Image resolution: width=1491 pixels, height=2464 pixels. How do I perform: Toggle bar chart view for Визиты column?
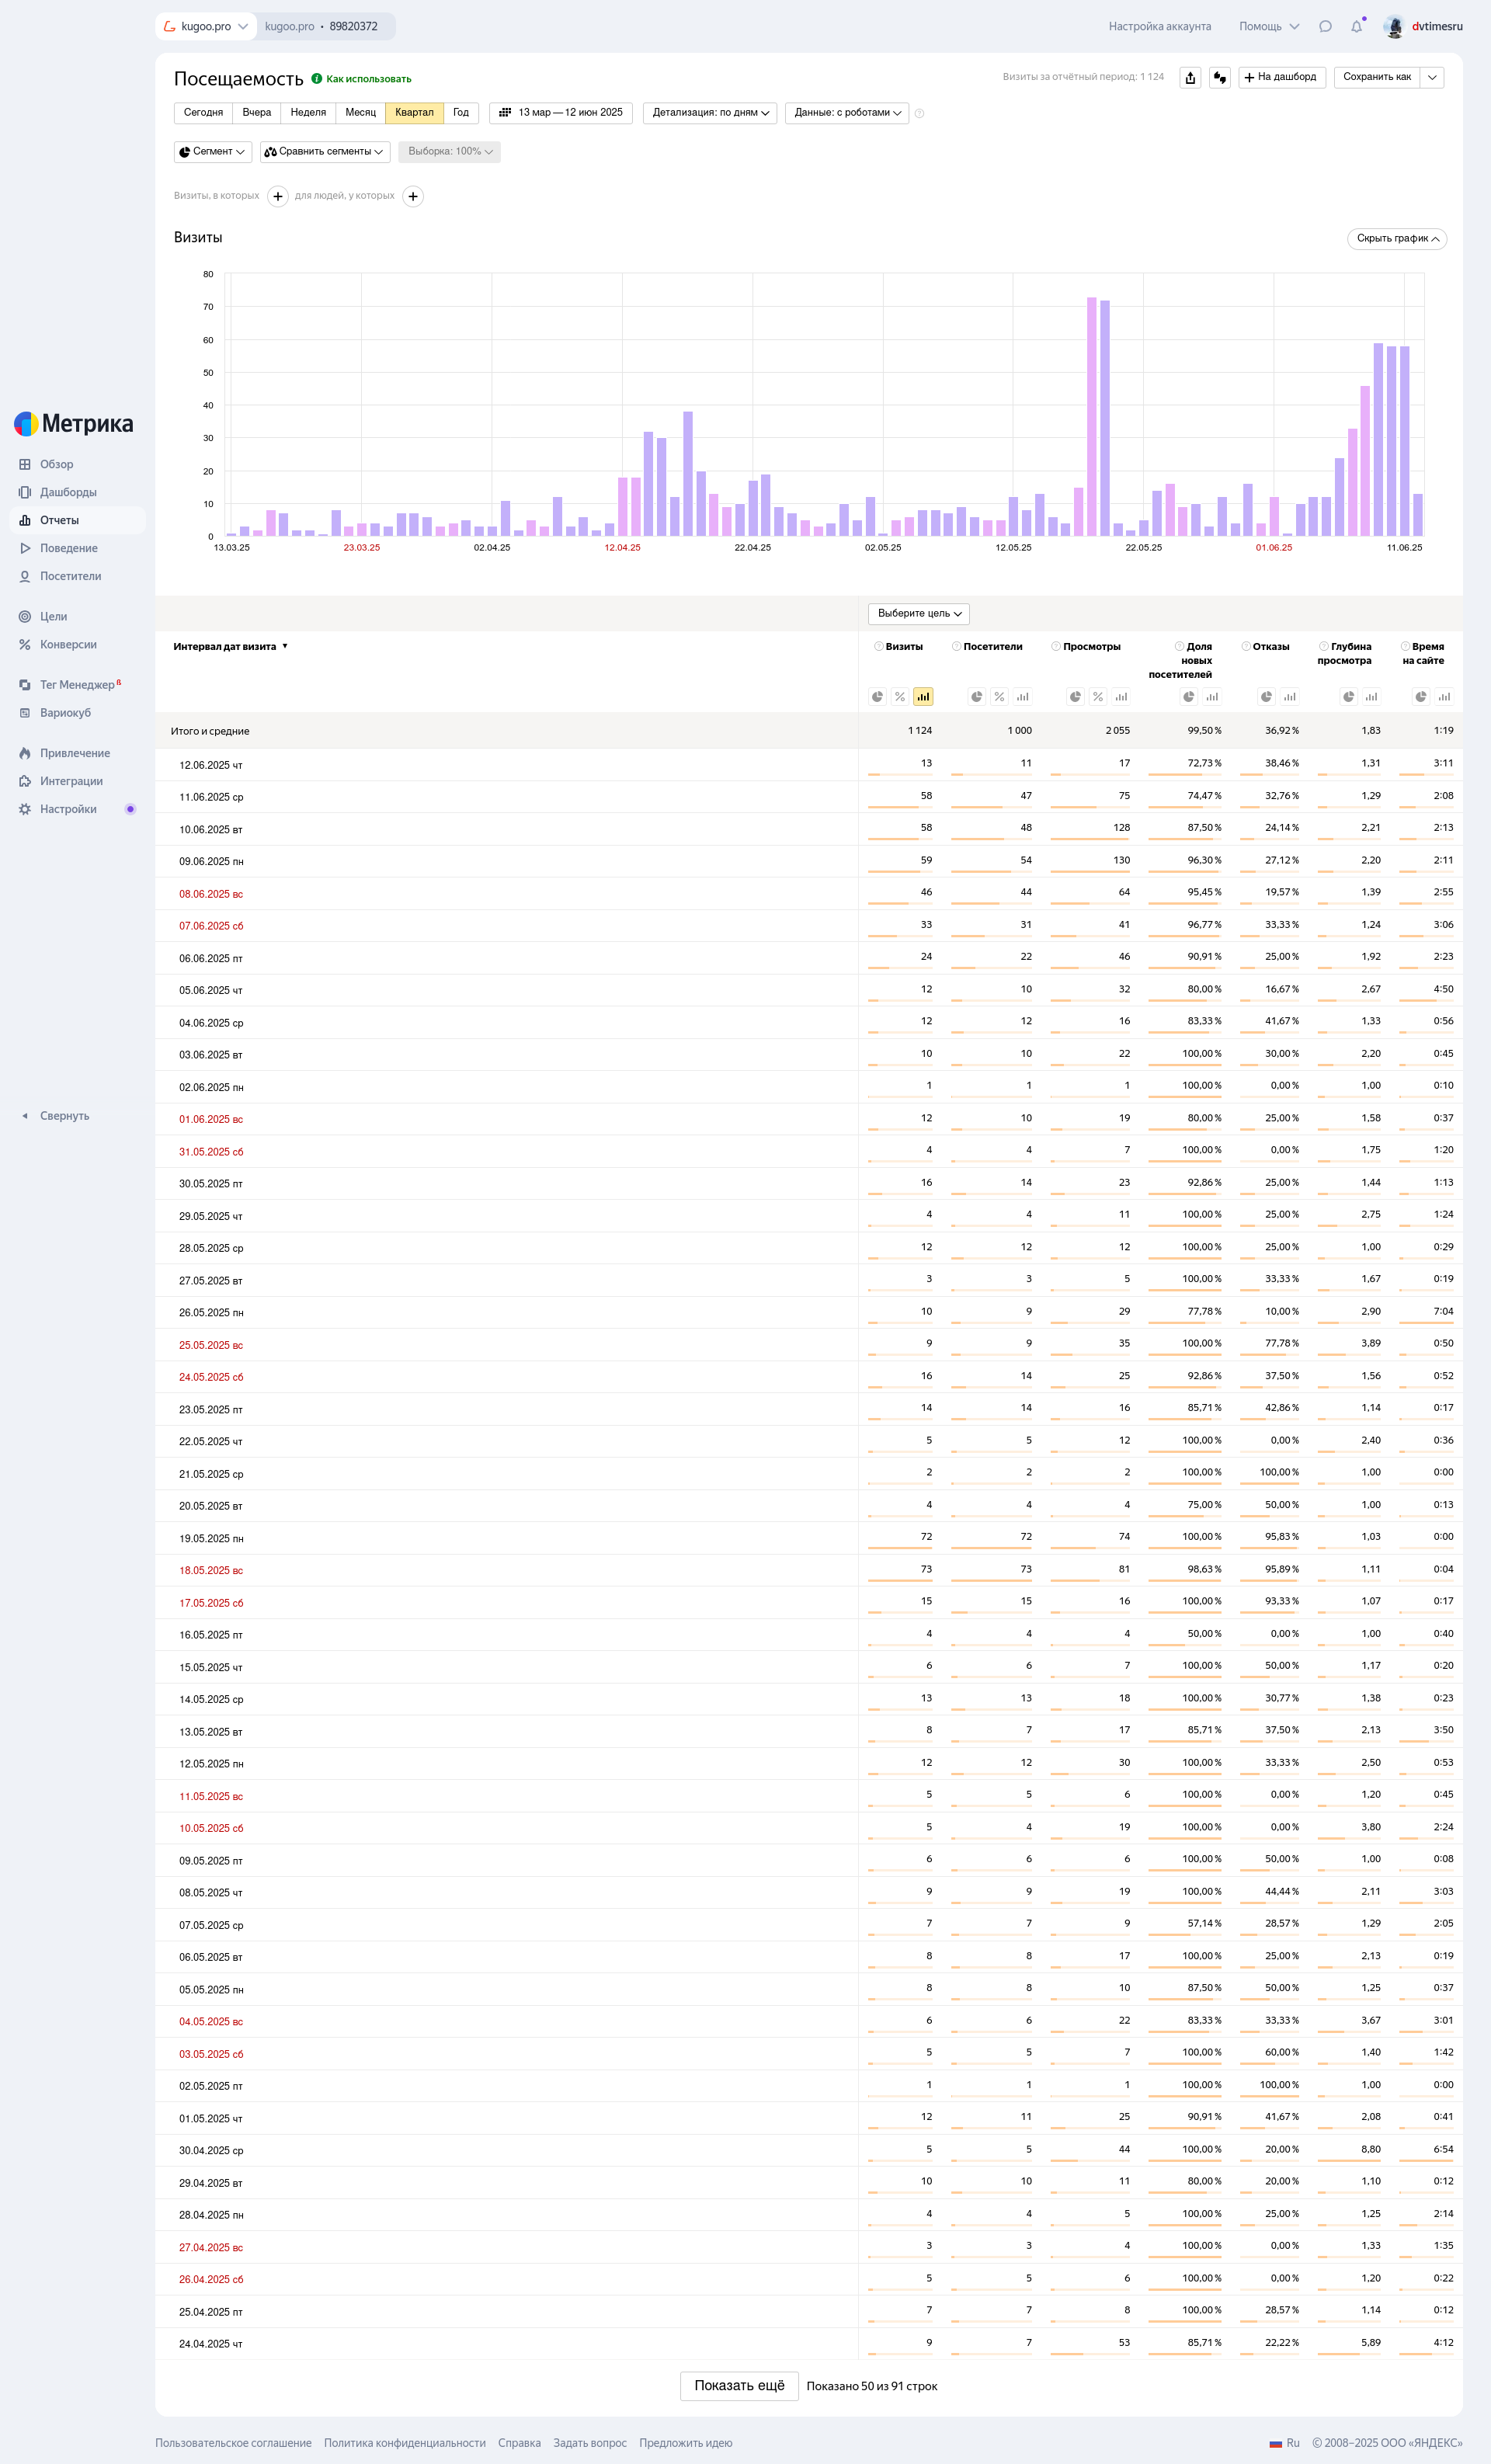923,697
